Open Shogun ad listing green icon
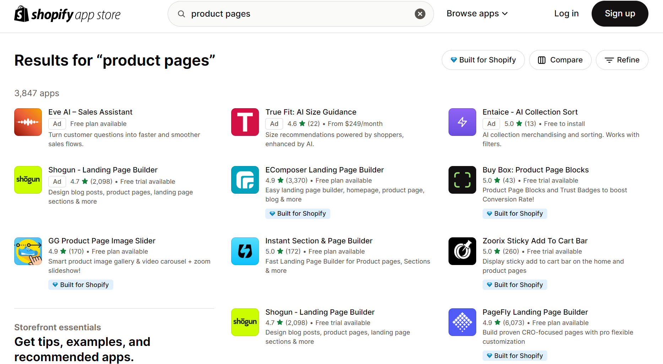This screenshot has height=364, width=663. click(x=28, y=180)
